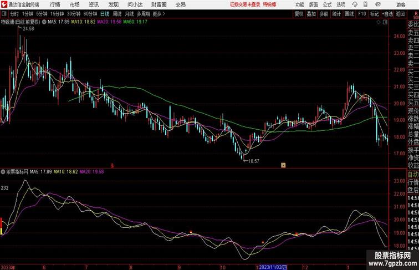Click the 盘后 label in right panel

[413, 190]
